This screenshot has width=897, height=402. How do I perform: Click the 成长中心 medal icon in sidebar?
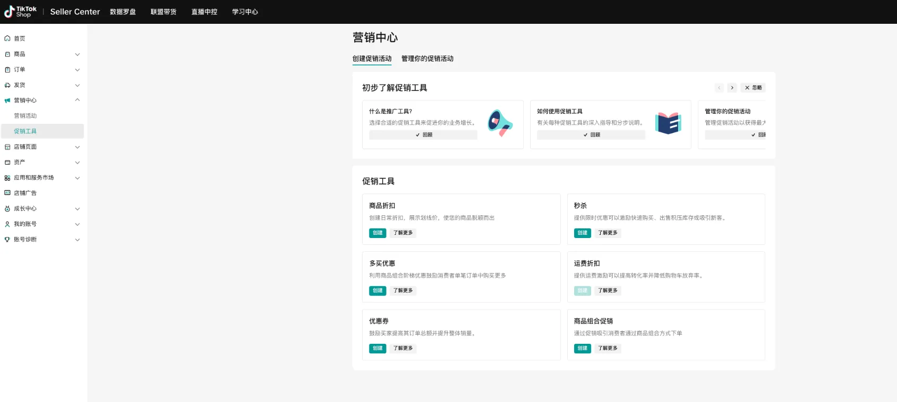coord(7,208)
